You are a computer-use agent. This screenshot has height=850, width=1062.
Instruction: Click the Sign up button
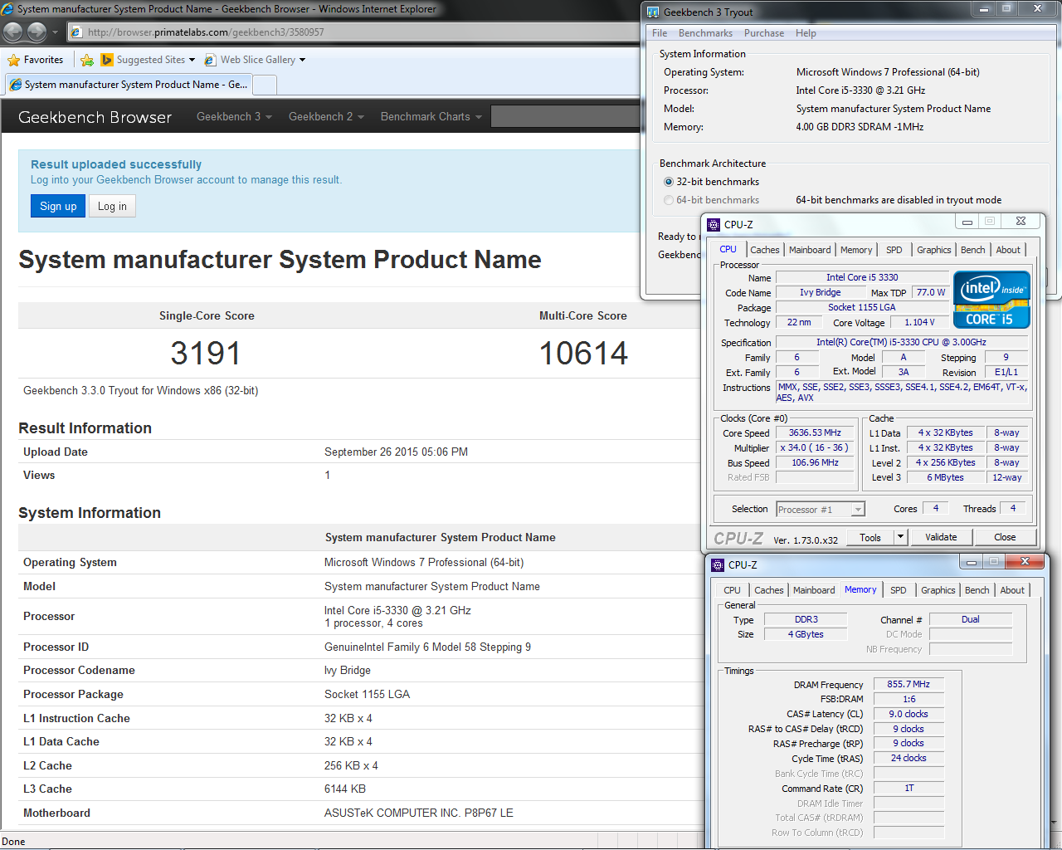pos(58,206)
